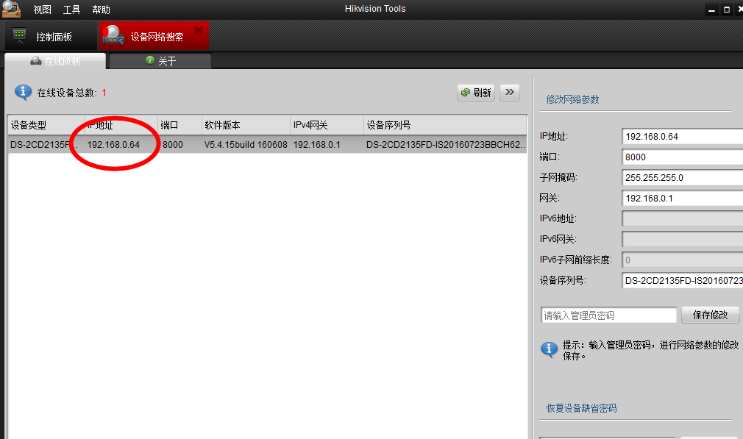
Task: Click the administrator password input field
Action: [608, 315]
